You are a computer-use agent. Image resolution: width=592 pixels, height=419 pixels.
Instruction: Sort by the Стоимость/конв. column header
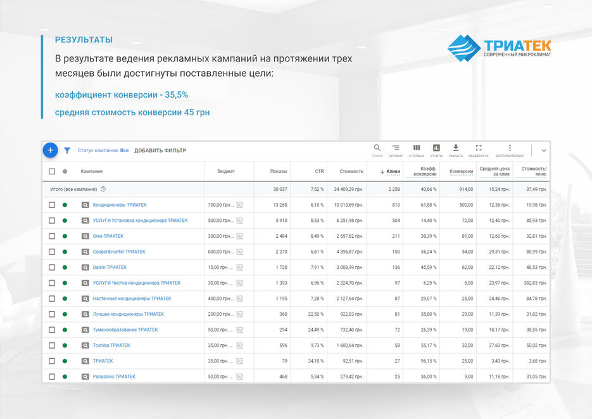[534, 171]
